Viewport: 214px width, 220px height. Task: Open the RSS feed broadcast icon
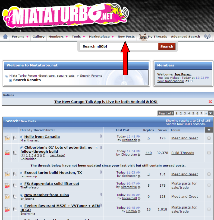tap(207, 37)
